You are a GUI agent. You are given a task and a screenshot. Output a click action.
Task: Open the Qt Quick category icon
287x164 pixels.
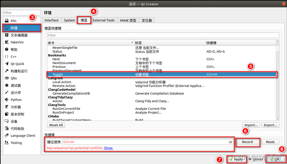click(7, 64)
